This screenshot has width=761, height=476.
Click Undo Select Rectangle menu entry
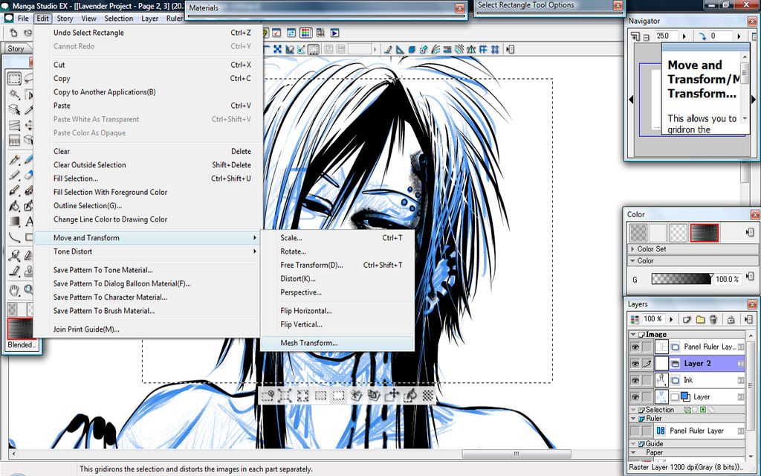coord(88,33)
